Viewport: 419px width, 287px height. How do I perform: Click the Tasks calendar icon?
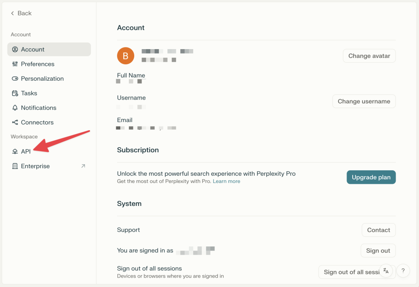15,93
